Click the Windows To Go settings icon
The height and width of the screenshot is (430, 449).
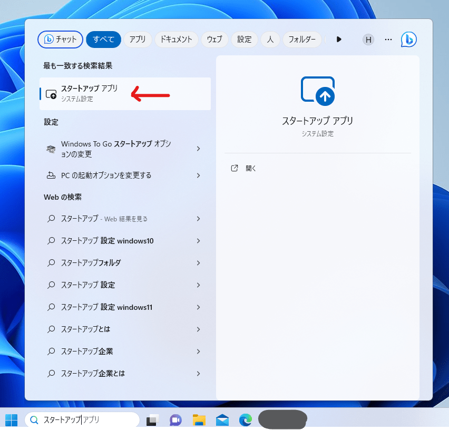[x=51, y=149]
